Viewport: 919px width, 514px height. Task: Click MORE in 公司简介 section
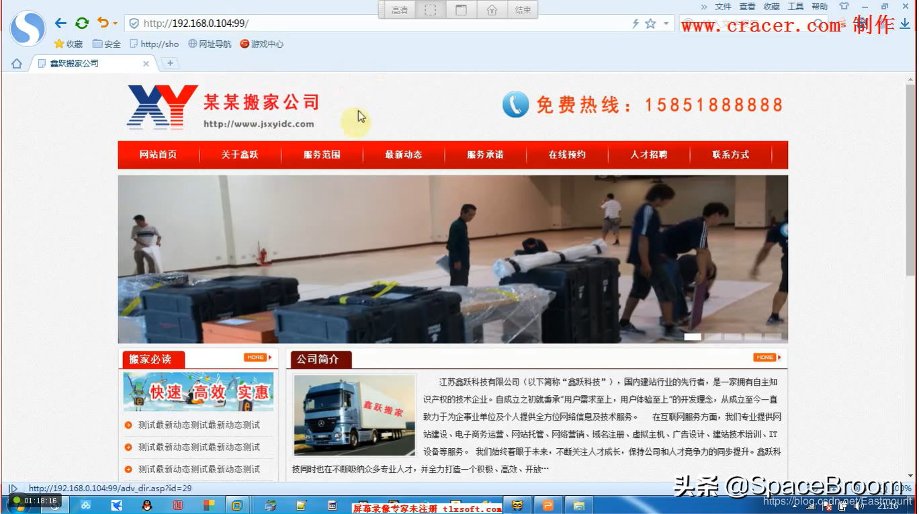(768, 357)
